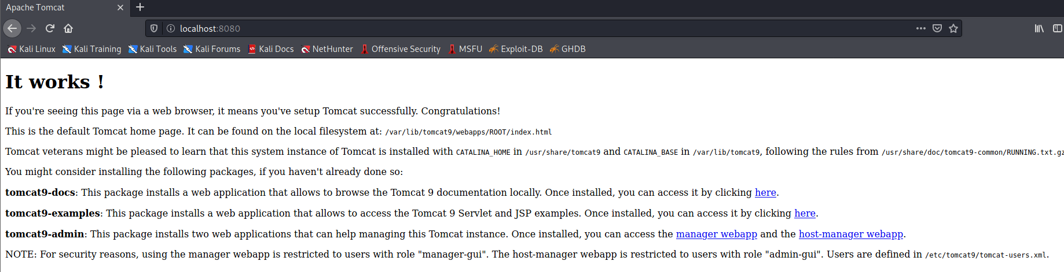Click the CATALINA_HOME text
The image size is (1064, 272).
pos(483,152)
